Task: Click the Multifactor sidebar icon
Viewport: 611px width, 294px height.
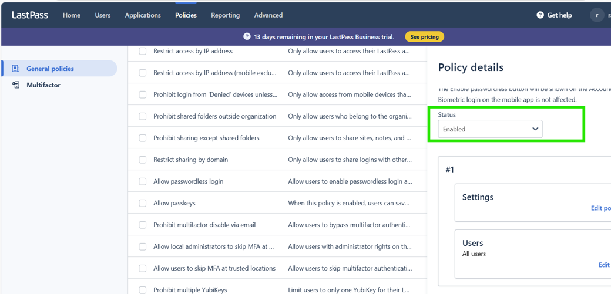Action: coord(16,85)
